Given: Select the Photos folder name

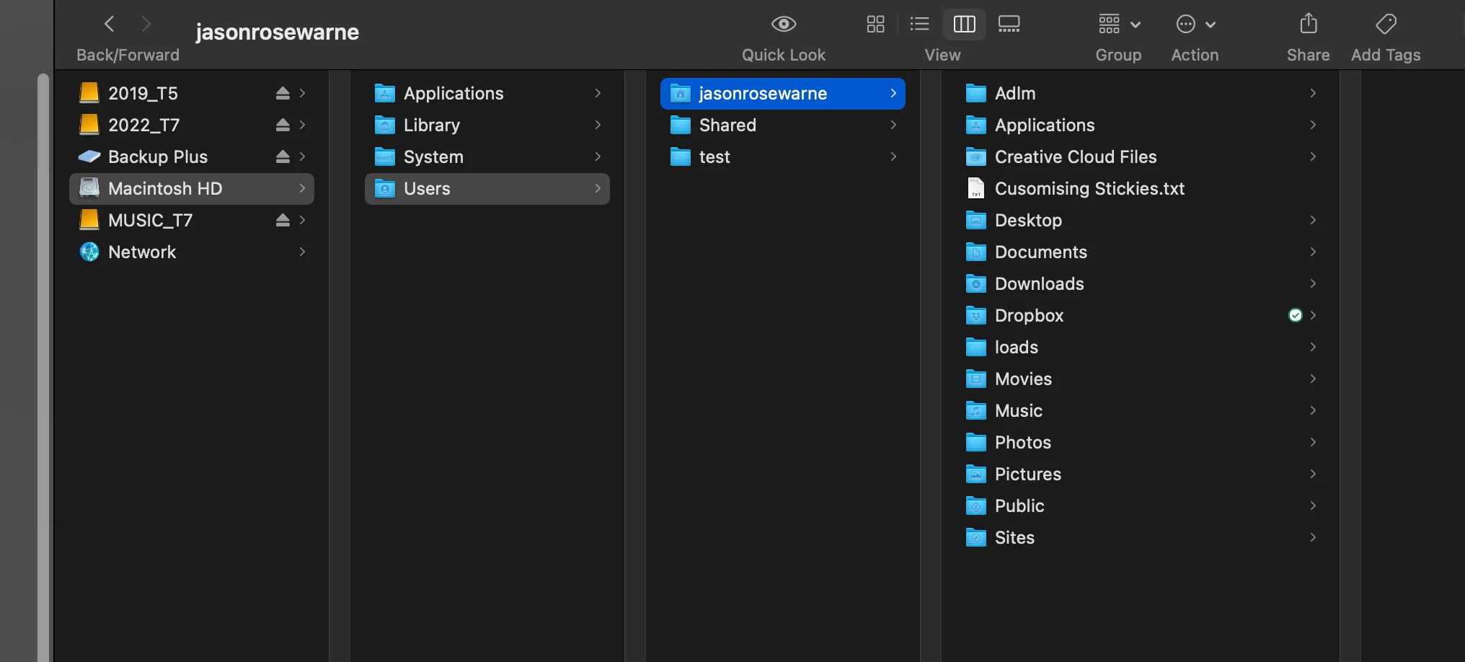Looking at the screenshot, I should tap(1023, 442).
